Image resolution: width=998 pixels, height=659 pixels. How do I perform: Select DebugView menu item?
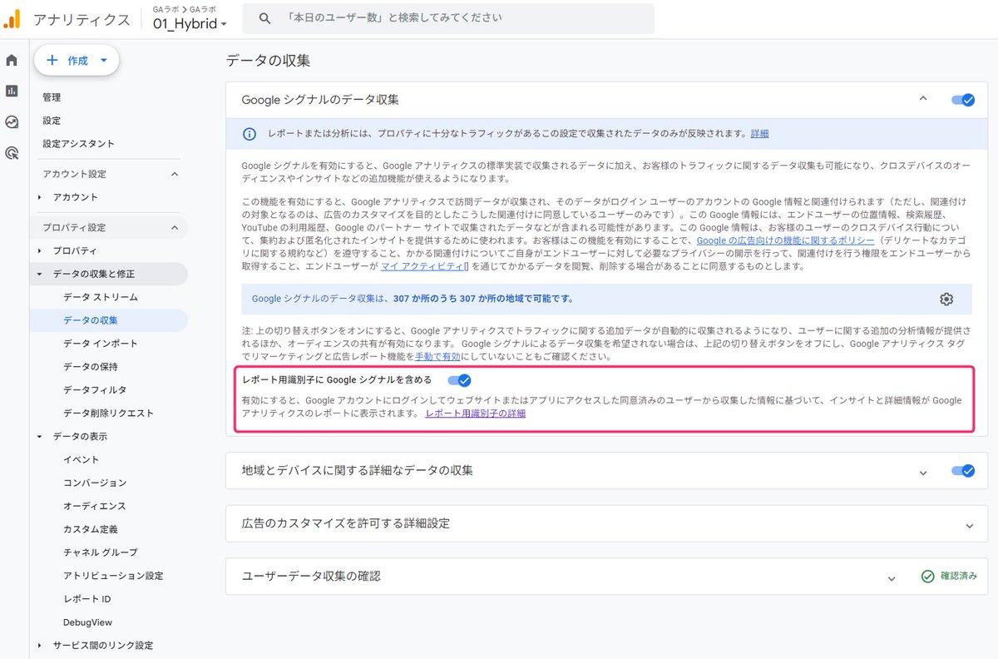(88, 622)
